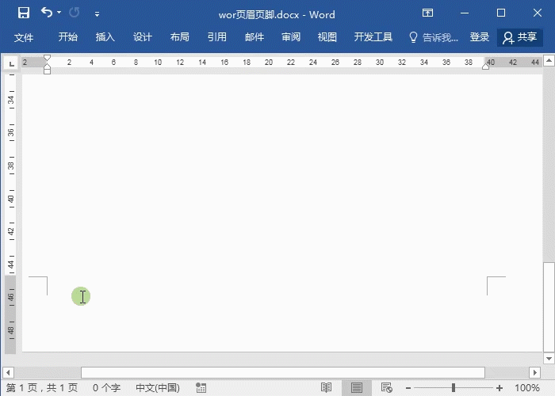Save the document with the floppy disk icon

point(24,13)
